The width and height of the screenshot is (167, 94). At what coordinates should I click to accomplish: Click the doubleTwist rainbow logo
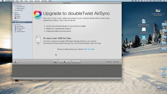pos(38,14)
